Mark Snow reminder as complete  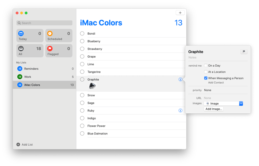82,95
